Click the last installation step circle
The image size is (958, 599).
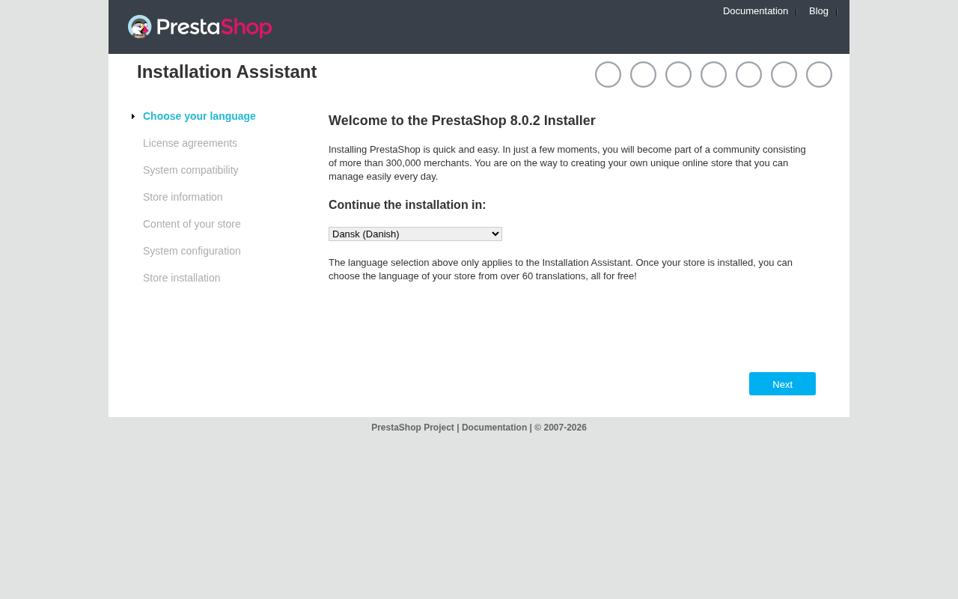pos(819,75)
